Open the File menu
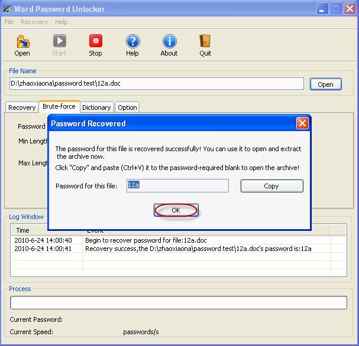Image resolution: width=359 pixels, height=346 pixels. pos(9,22)
